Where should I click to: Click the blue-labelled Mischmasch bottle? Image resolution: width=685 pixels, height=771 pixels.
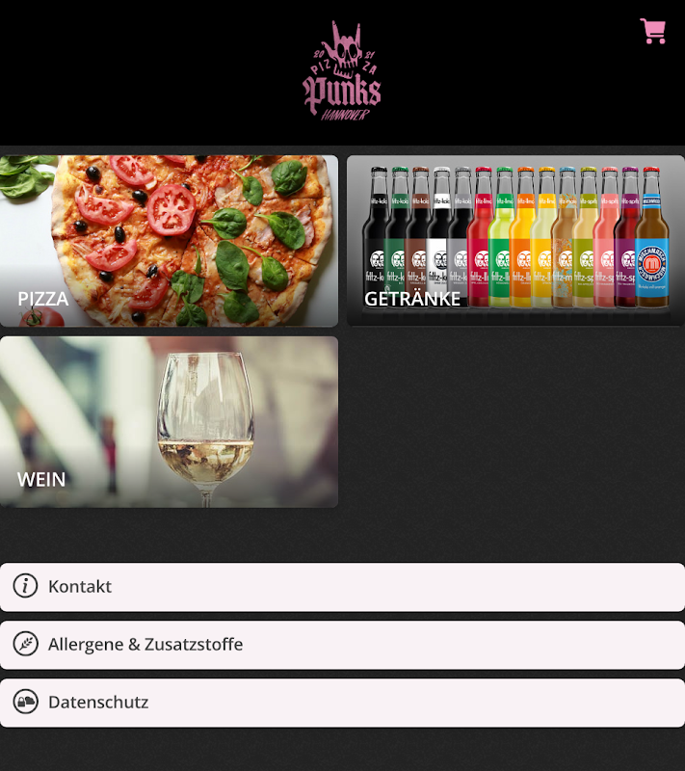point(652,237)
